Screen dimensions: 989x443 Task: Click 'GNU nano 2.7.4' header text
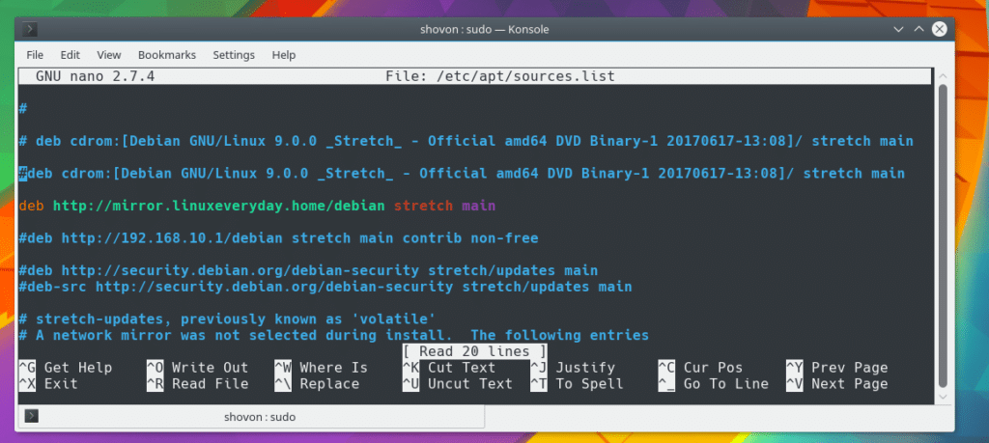pyautogui.click(x=96, y=77)
